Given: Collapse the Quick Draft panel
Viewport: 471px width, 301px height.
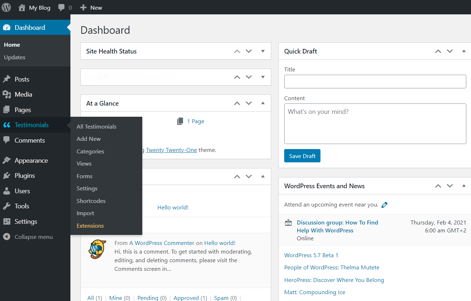Looking at the screenshot, I should coord(464,51).
